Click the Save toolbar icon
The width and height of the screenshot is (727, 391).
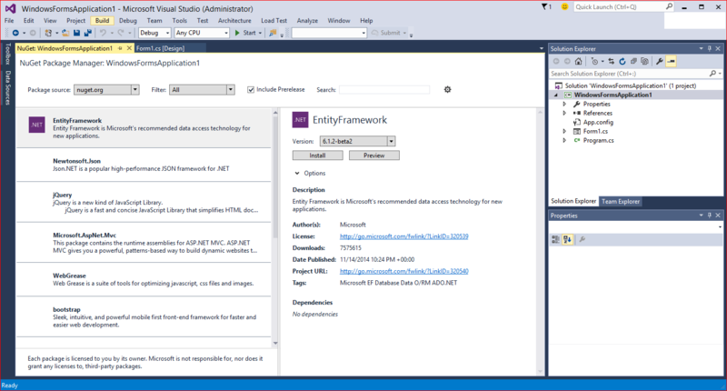point(76,33)
